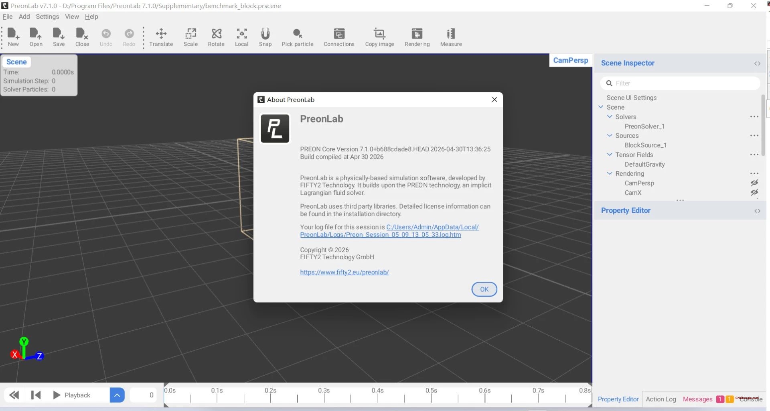This screenshot has width=770, height=411.
Task: Open the Rendering dialog
Action: point(417,37)
